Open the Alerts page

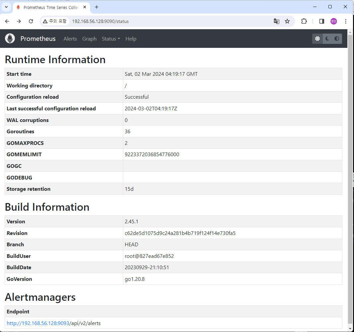(x=70, y=39)
